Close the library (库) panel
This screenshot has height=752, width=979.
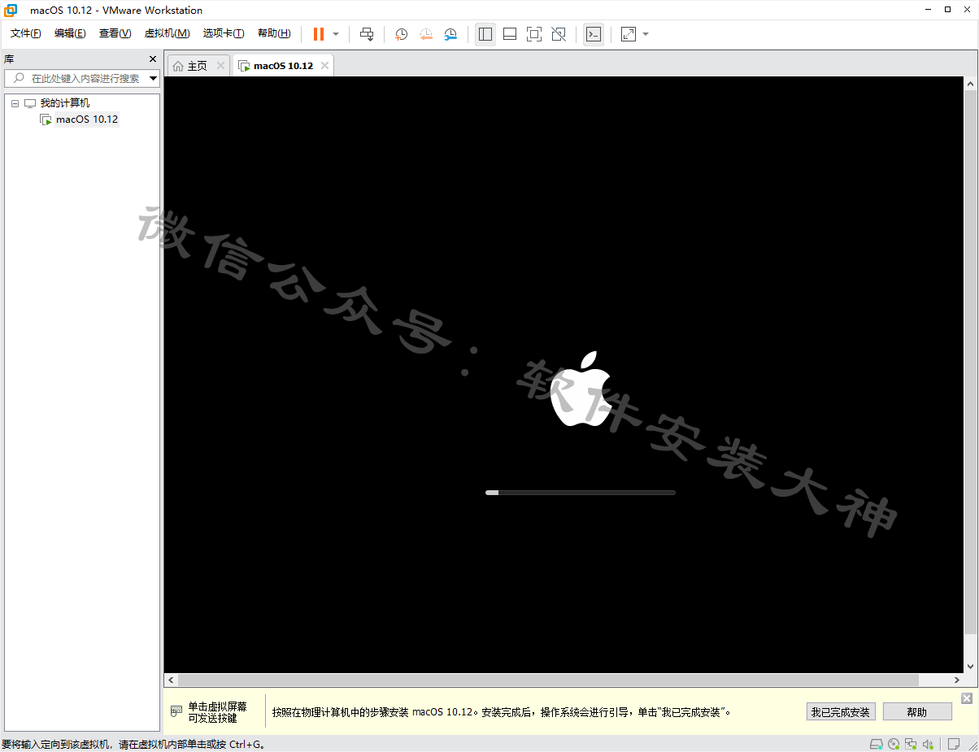click(153, 59)
